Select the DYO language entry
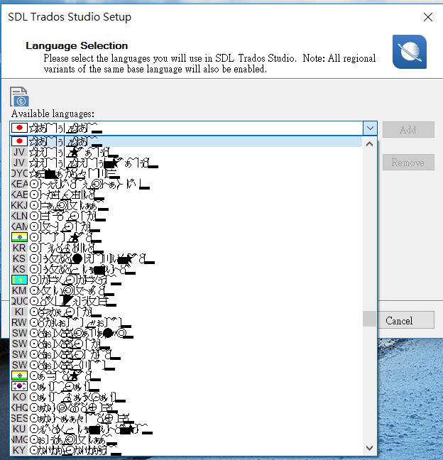Screen dimensions: 443x460 [186, 173]
